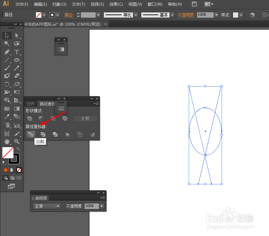Open stroke color dropdown in control bar
Screen dimensions: 269x236
pyautogui.click(x=58, y=15)
